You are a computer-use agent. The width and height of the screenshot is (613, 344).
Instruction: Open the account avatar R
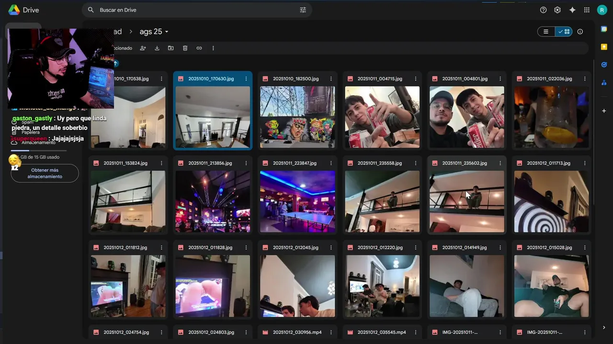point(602,10)
